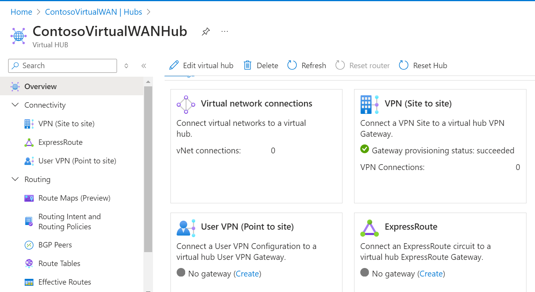Open the more options ellipsis
535x292 pixels.
[225, 31]
